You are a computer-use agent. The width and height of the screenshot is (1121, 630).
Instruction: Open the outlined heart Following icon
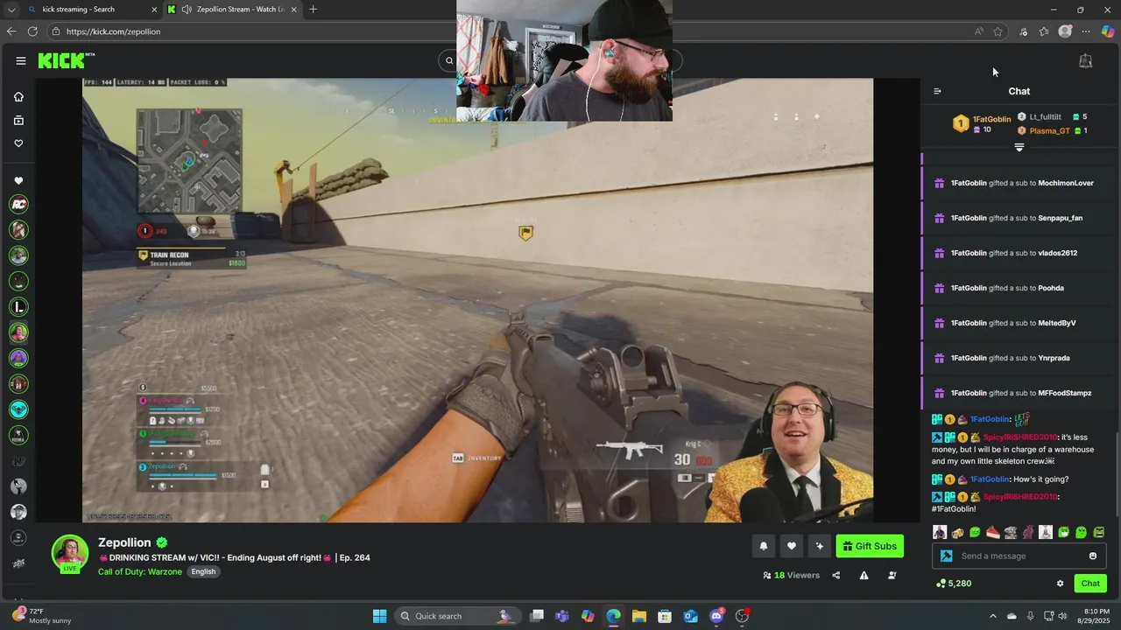pos(18,143)
